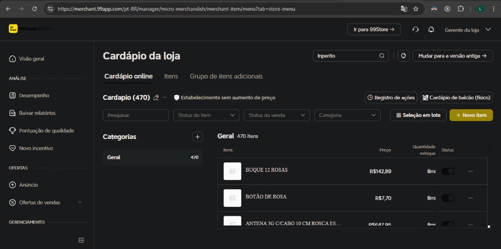Open the more options for BOTÃO DE ROSA
This screenshot has width=501, height=249.
click(470, 198)
